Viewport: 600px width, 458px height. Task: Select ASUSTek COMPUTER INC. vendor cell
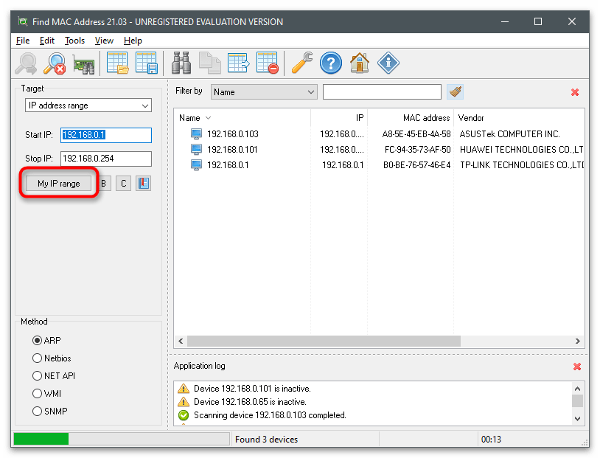(x=509, y=134)
